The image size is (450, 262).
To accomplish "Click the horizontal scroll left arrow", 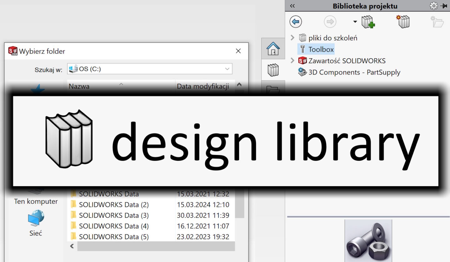I will 72,246.
